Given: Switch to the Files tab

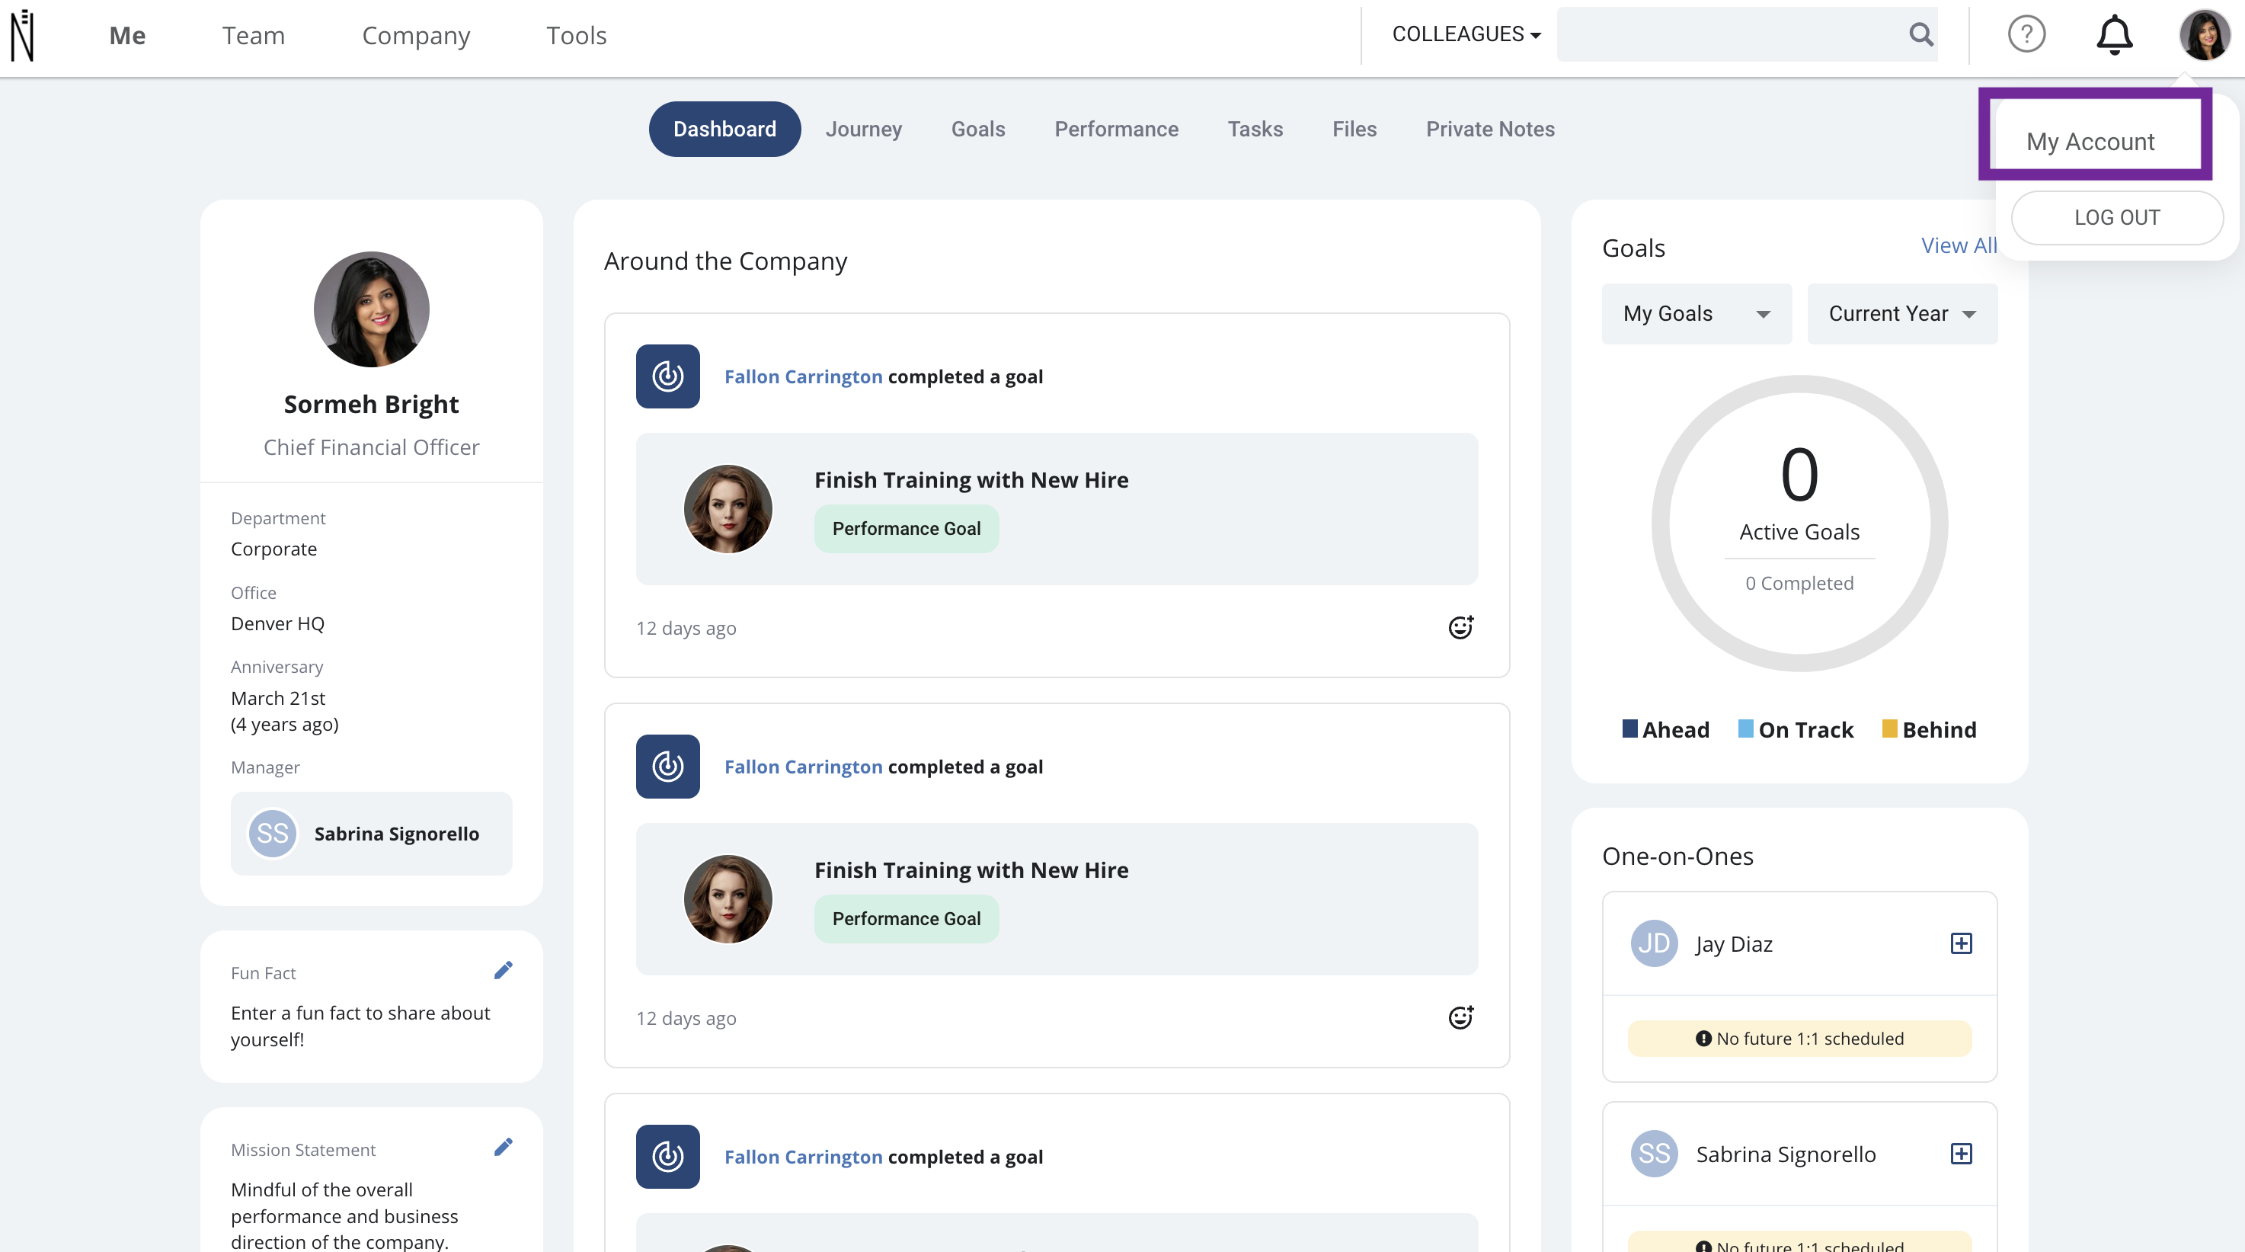Looking at the screenshot, I should pos(1354,129).
